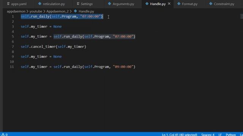Click the Python icon on Constraint.py tab
243x136 pixels.
click(x=211, y=4)
